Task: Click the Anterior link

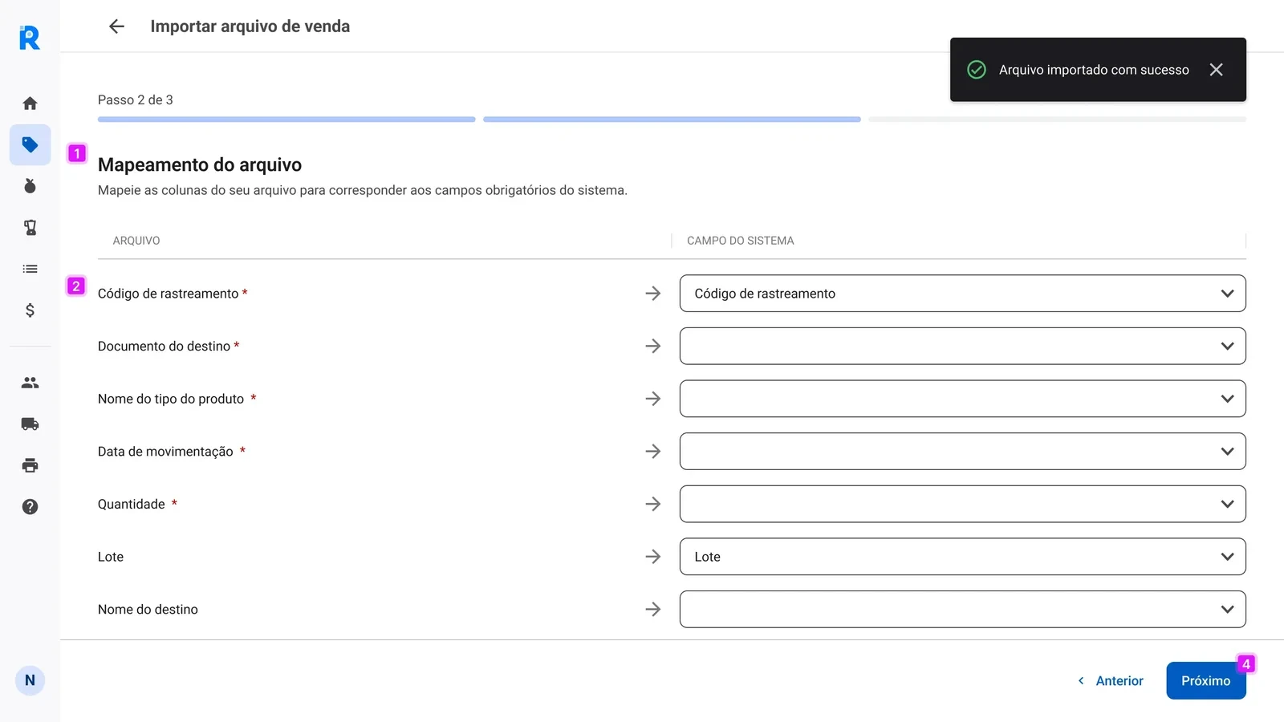Action: click(x=1111, y=681)
